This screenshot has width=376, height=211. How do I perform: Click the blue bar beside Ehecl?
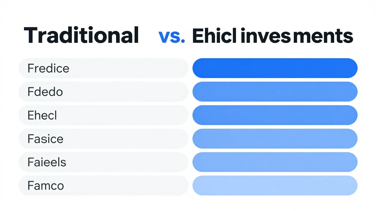tap(275, 115)
